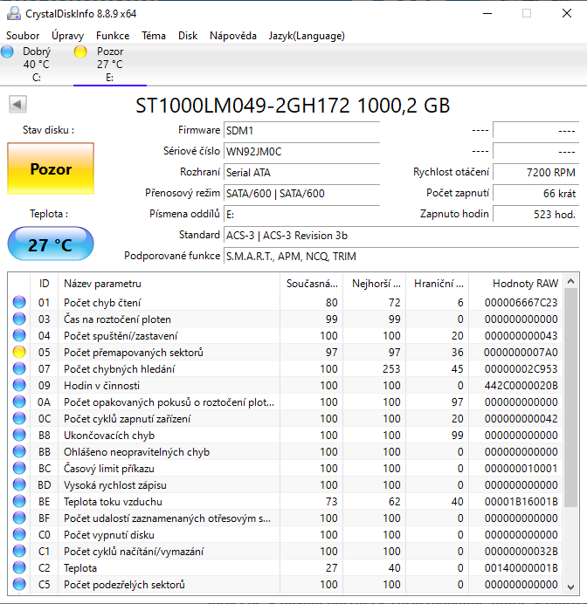Click the 27 °C temperature button

pos(51,244)
